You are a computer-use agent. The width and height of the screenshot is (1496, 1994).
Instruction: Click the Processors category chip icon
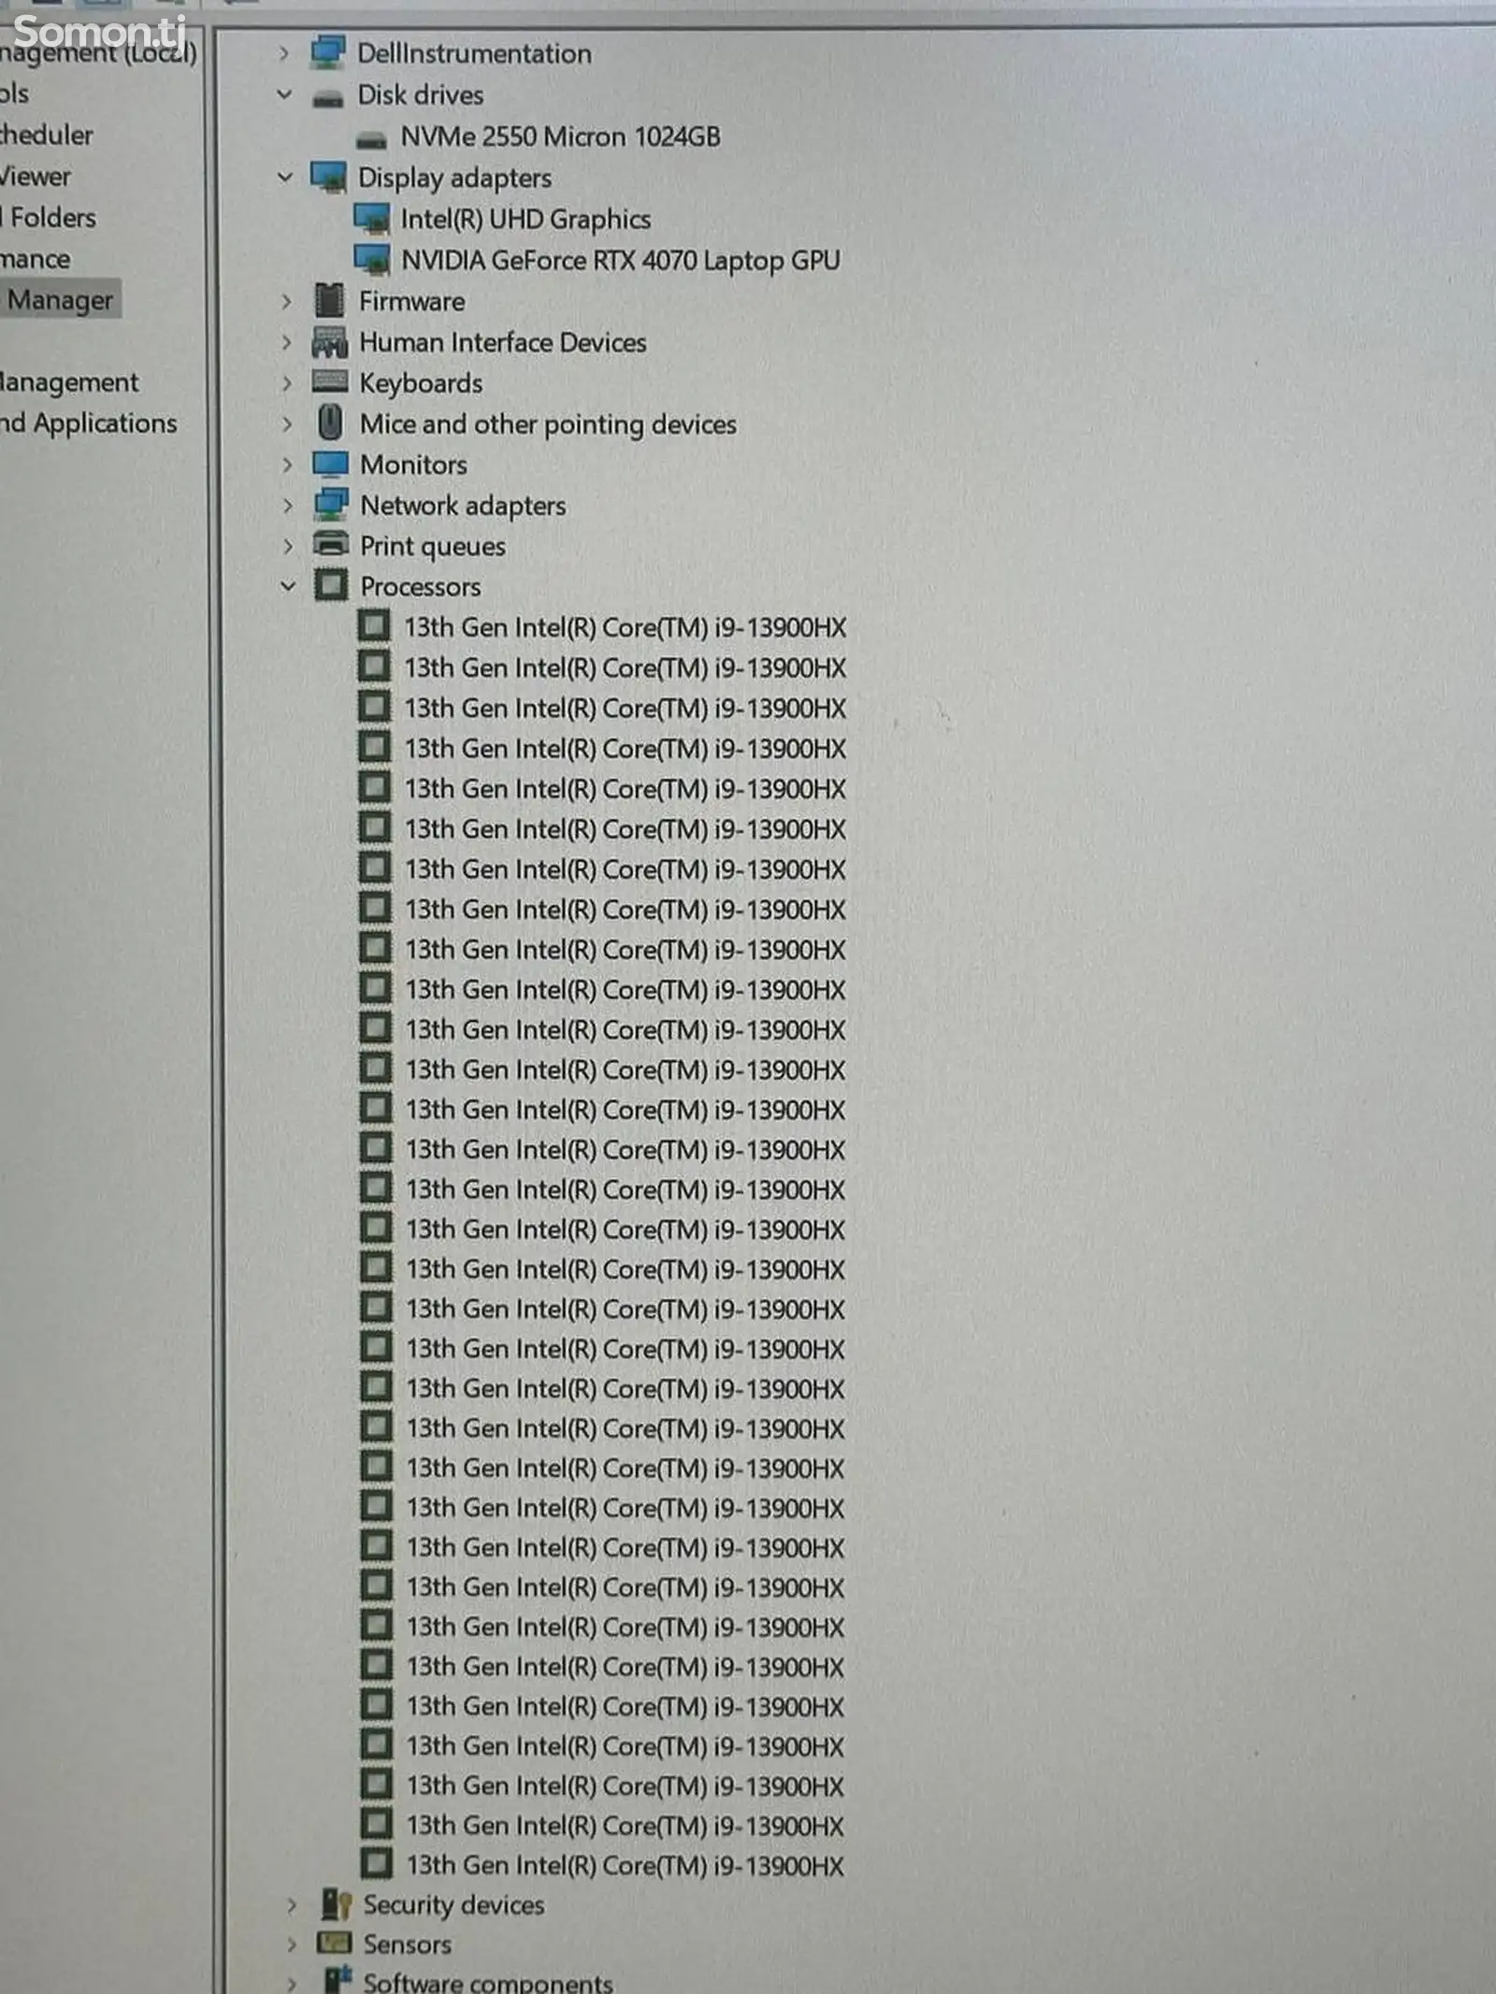coord(331,585)
